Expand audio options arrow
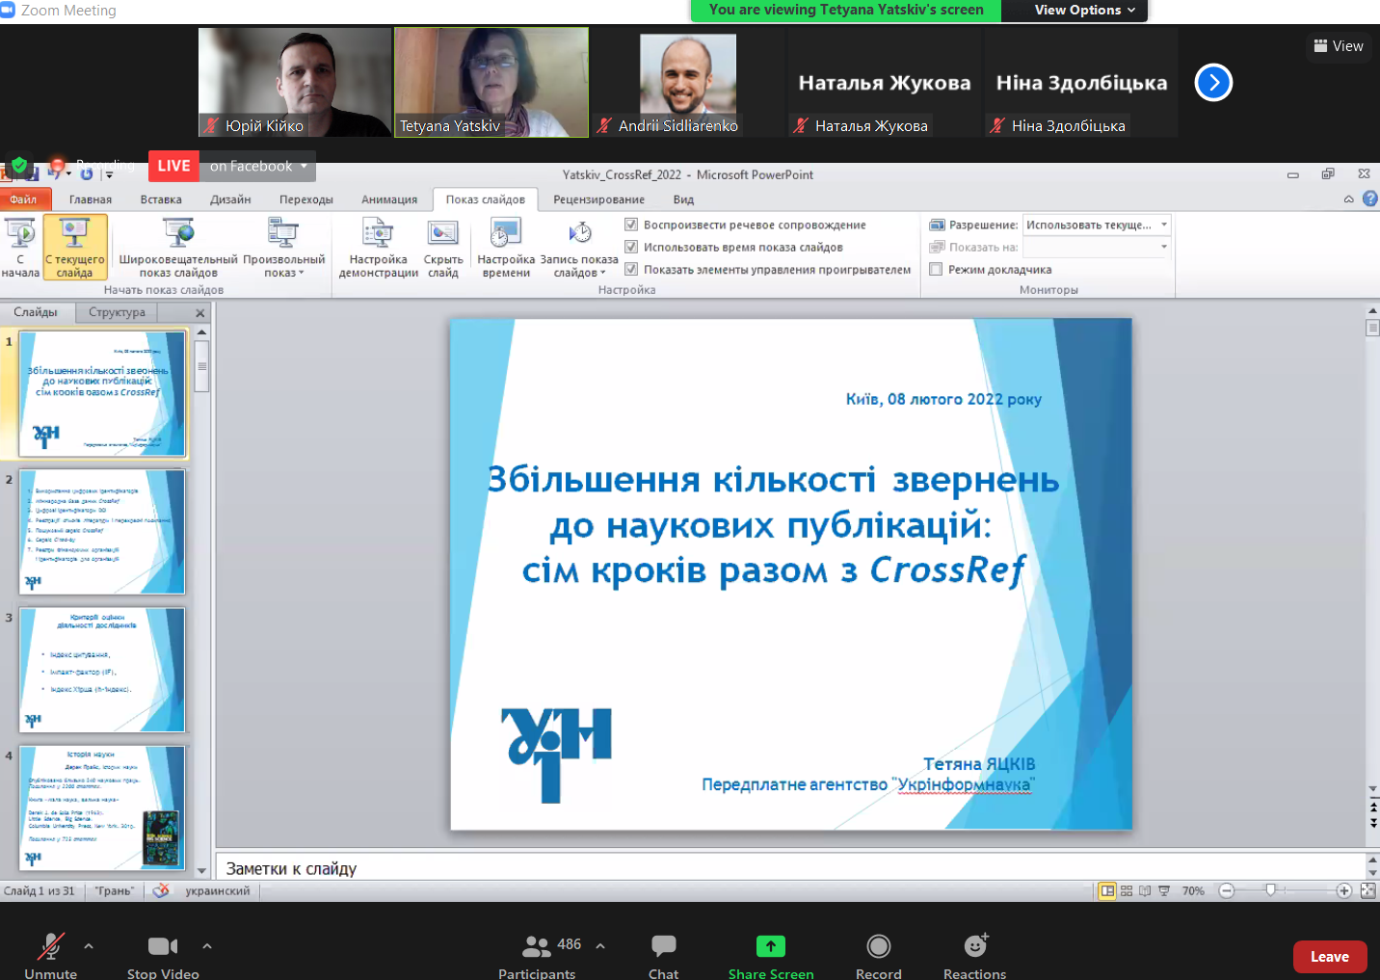The image size is (1380, 980). (x=89, y=946)
